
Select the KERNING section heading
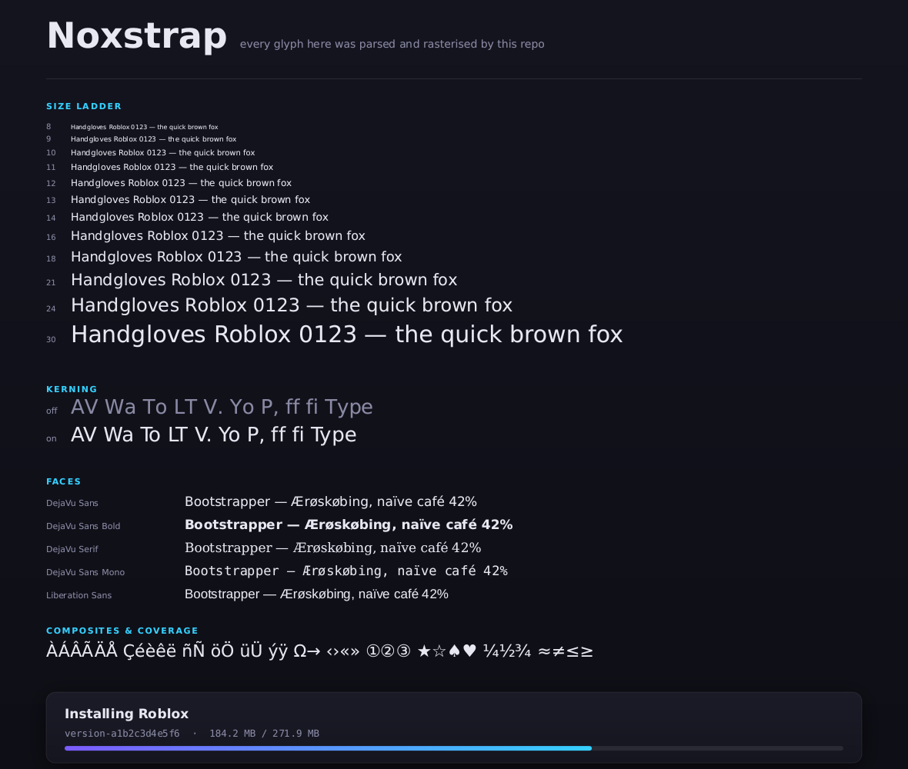tap(72, 389)
